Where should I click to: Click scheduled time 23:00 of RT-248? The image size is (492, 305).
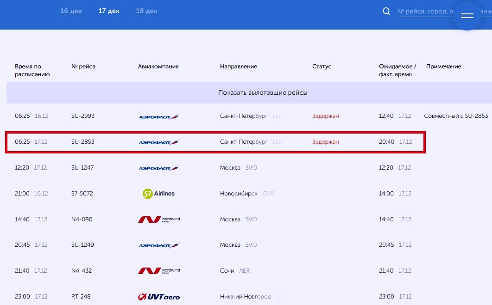pyautogui.click(x=22, y=297)
